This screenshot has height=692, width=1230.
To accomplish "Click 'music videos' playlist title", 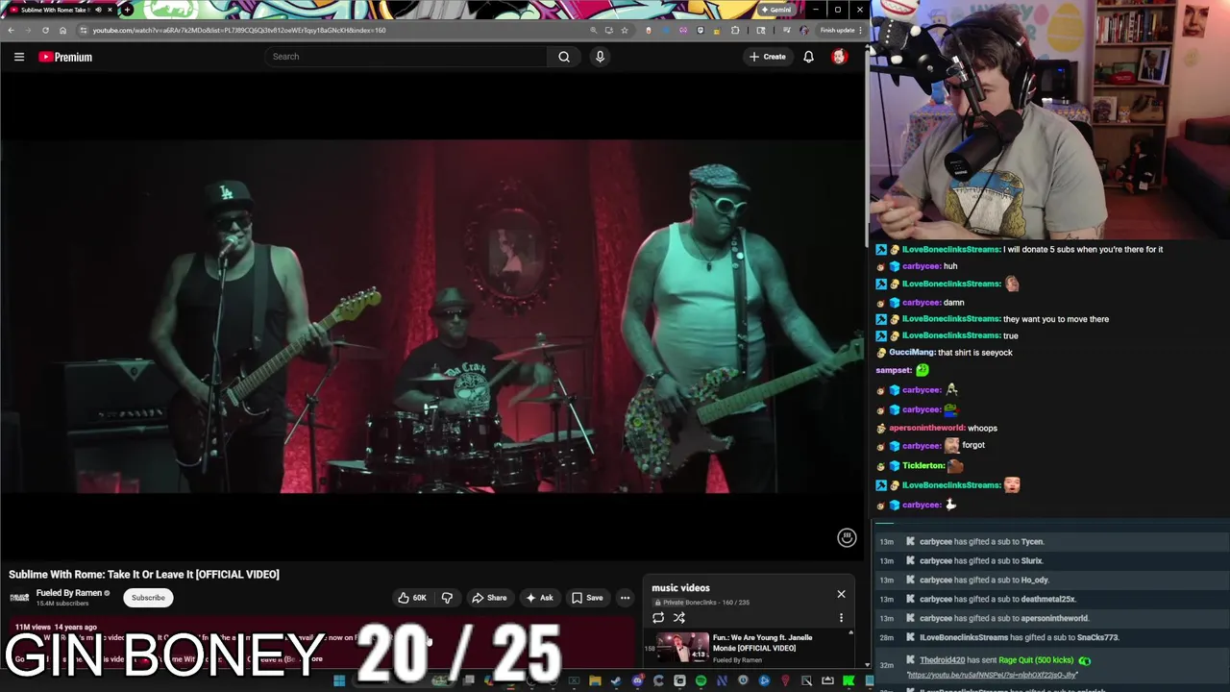I will (680, 588).
